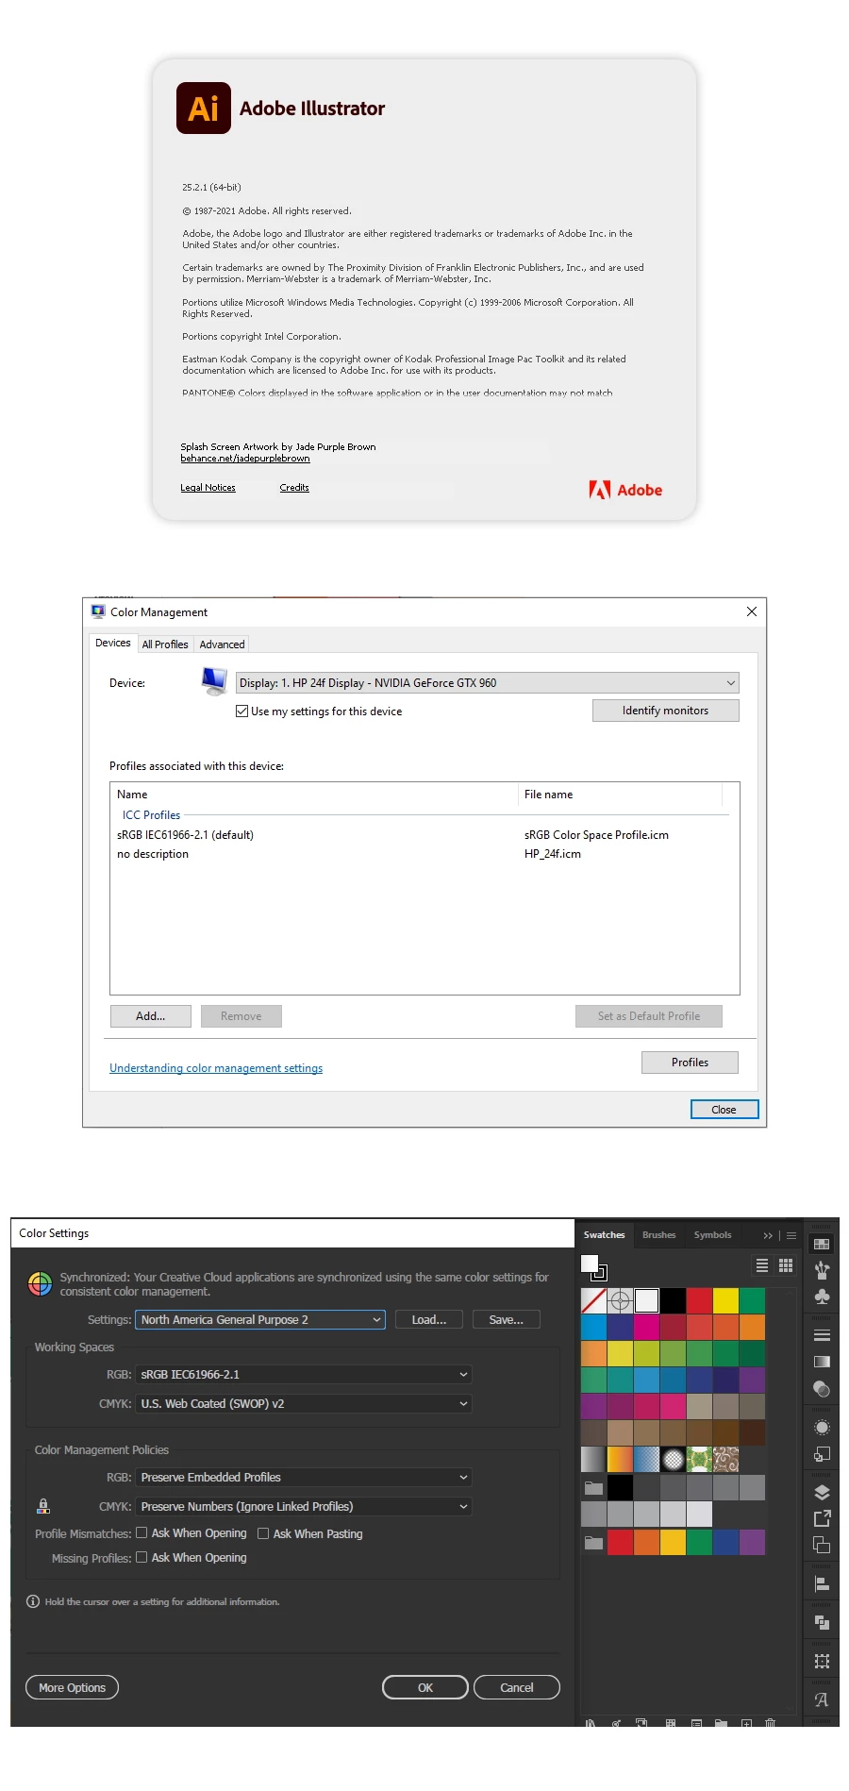Click the Fill and Stroke indicator in Swatches
Screen dimensions: 849x1791
point(593,1266)
